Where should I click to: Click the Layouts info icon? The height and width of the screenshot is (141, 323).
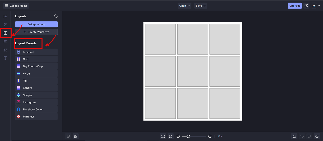point(56,16)
